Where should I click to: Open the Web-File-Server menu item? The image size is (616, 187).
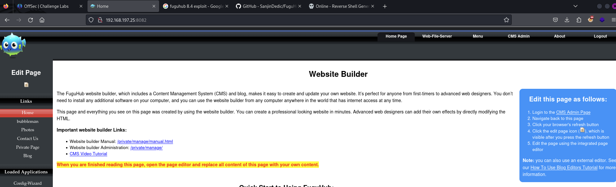[x=437, y=36]
